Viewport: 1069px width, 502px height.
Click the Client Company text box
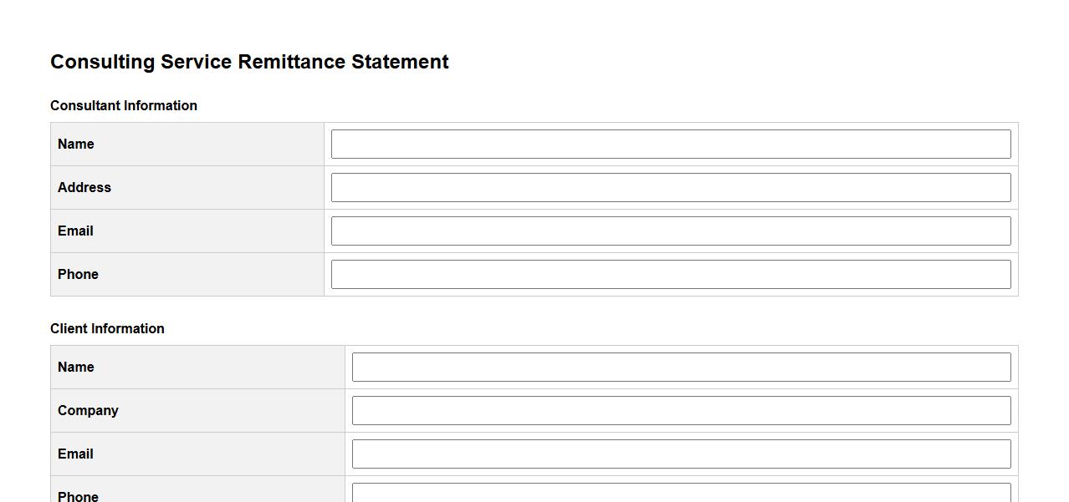pos(681,410)
